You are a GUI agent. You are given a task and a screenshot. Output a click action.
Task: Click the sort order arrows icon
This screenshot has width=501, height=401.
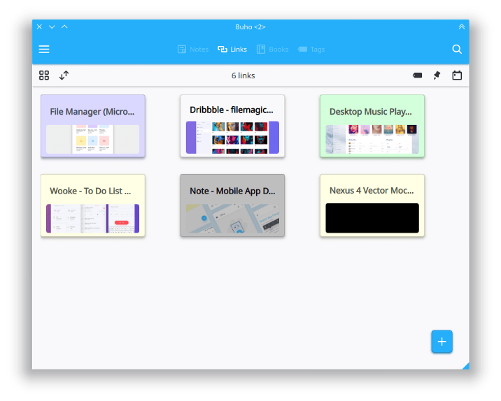coord(64,75)
